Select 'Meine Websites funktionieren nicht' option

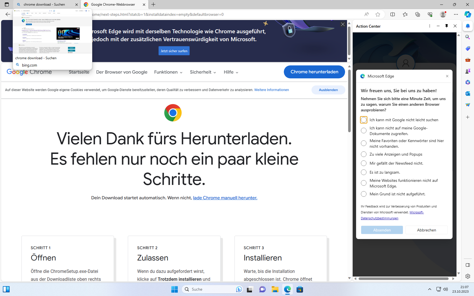tap(364, 183)
